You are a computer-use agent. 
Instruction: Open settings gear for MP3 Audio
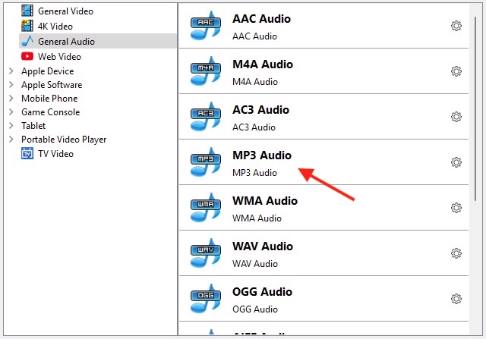click(x=456, y=162)
